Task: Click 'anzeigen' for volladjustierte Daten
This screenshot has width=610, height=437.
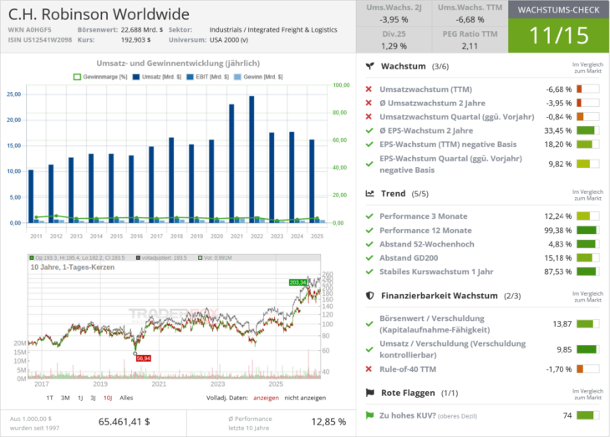Action: click(266, 398)
